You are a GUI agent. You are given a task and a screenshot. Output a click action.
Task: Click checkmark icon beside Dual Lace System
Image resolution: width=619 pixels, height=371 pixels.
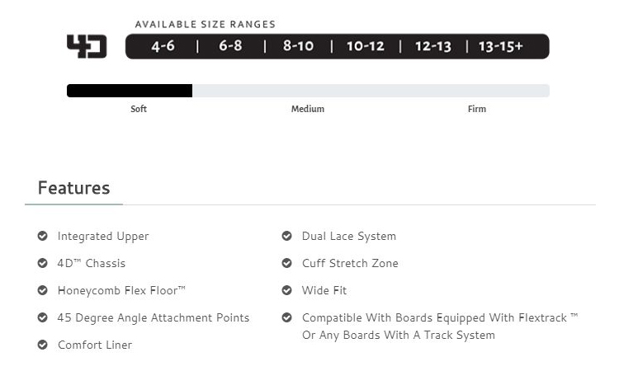287,236
